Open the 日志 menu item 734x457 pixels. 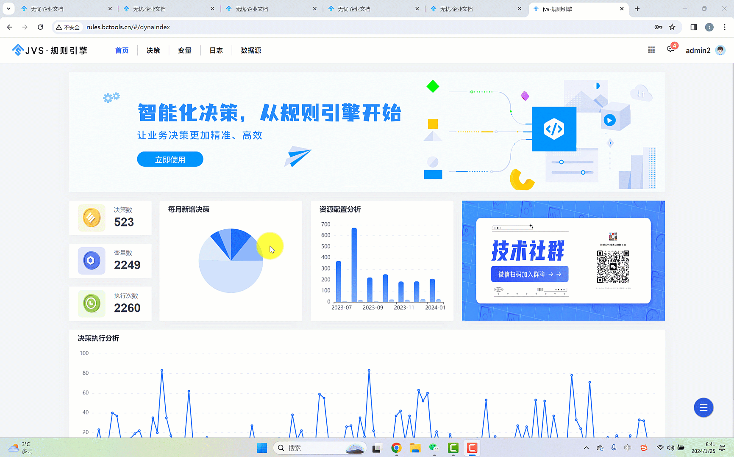pyautogui.click(x=216, y=50)
